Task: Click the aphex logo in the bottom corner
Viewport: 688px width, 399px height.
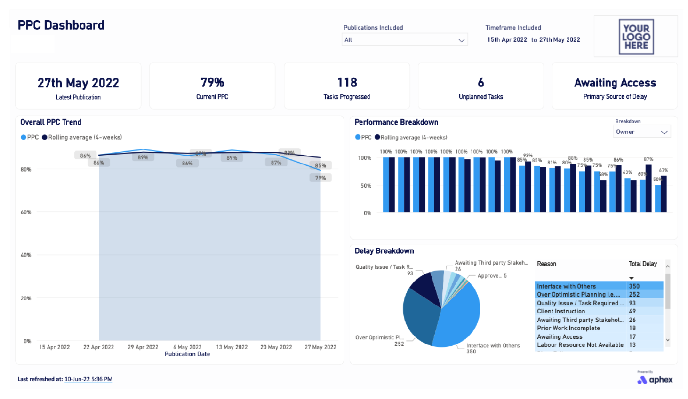Action: click(x=656, y=380)
